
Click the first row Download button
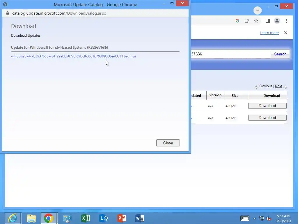[x=267, y=106]
